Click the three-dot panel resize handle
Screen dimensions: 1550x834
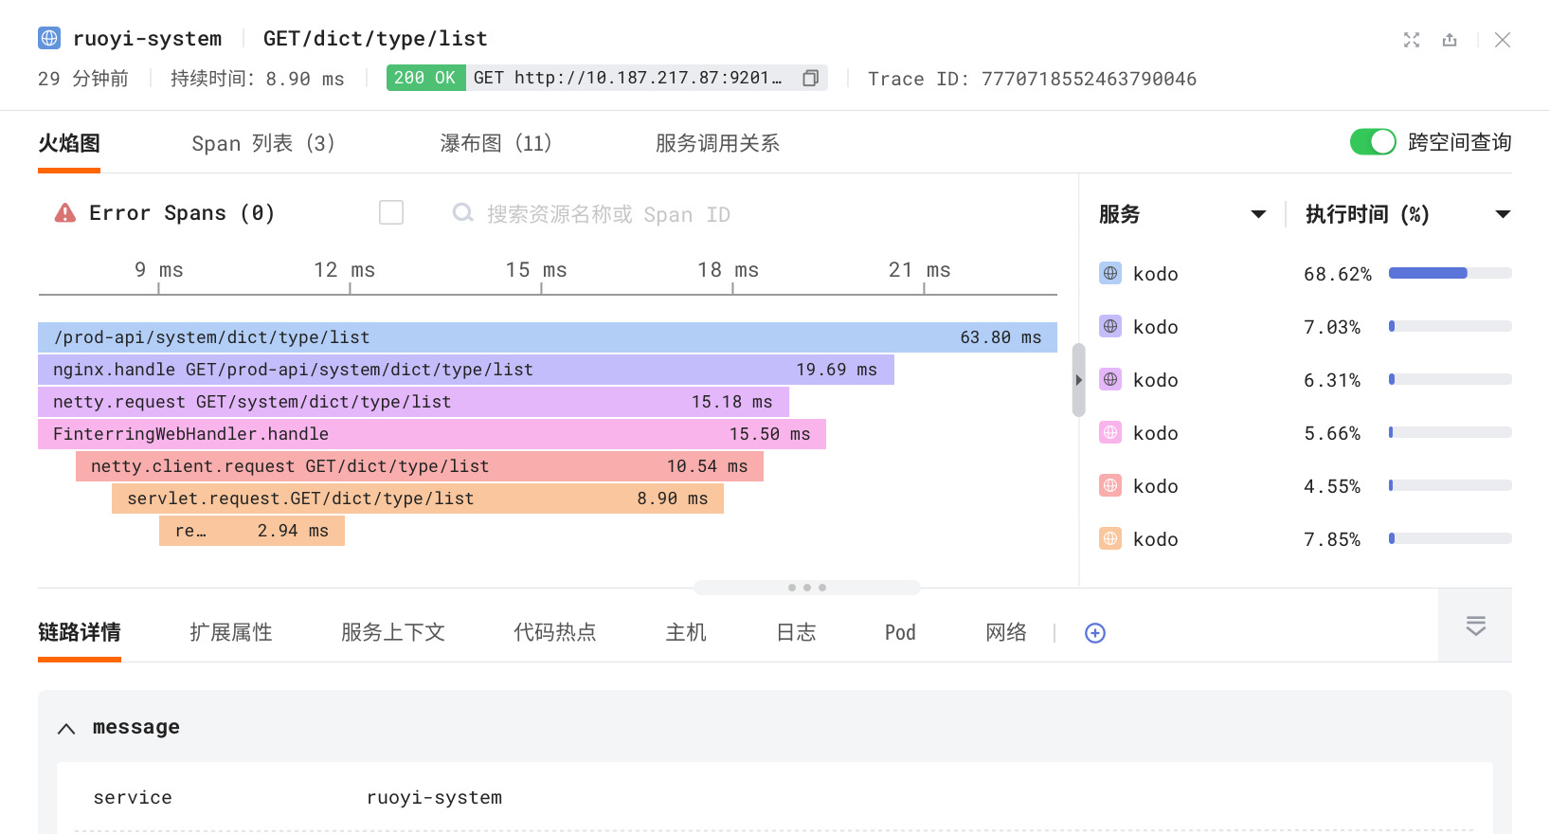806,588
